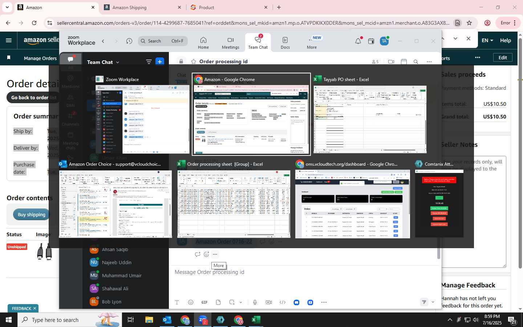
Task: Open composer more options ellipsis
Action: click(x=324, y=302)
